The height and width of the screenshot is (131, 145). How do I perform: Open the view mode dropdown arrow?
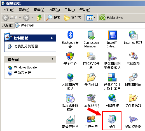[94, 18]
